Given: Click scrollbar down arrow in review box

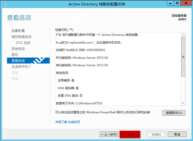Looking at the screenshot, I should 183,103.
